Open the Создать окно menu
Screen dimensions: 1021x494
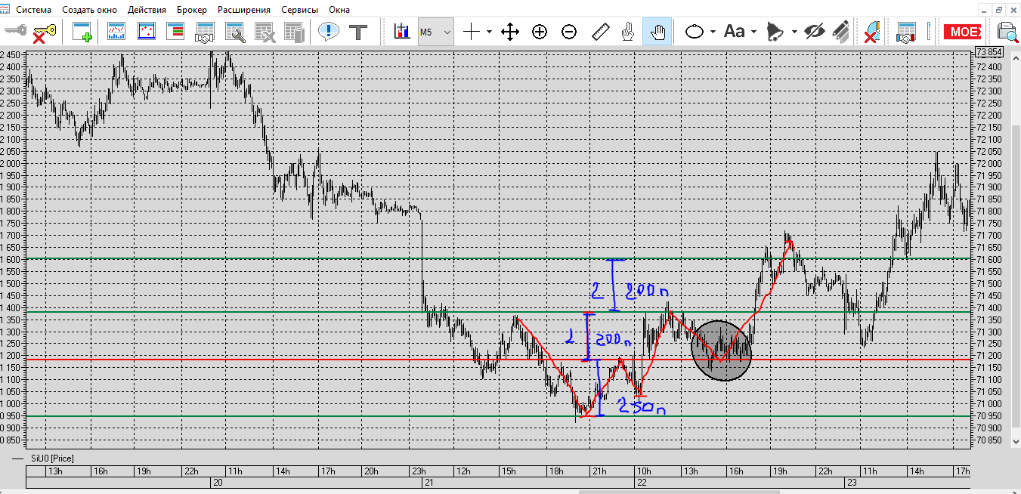pos(90,10)
